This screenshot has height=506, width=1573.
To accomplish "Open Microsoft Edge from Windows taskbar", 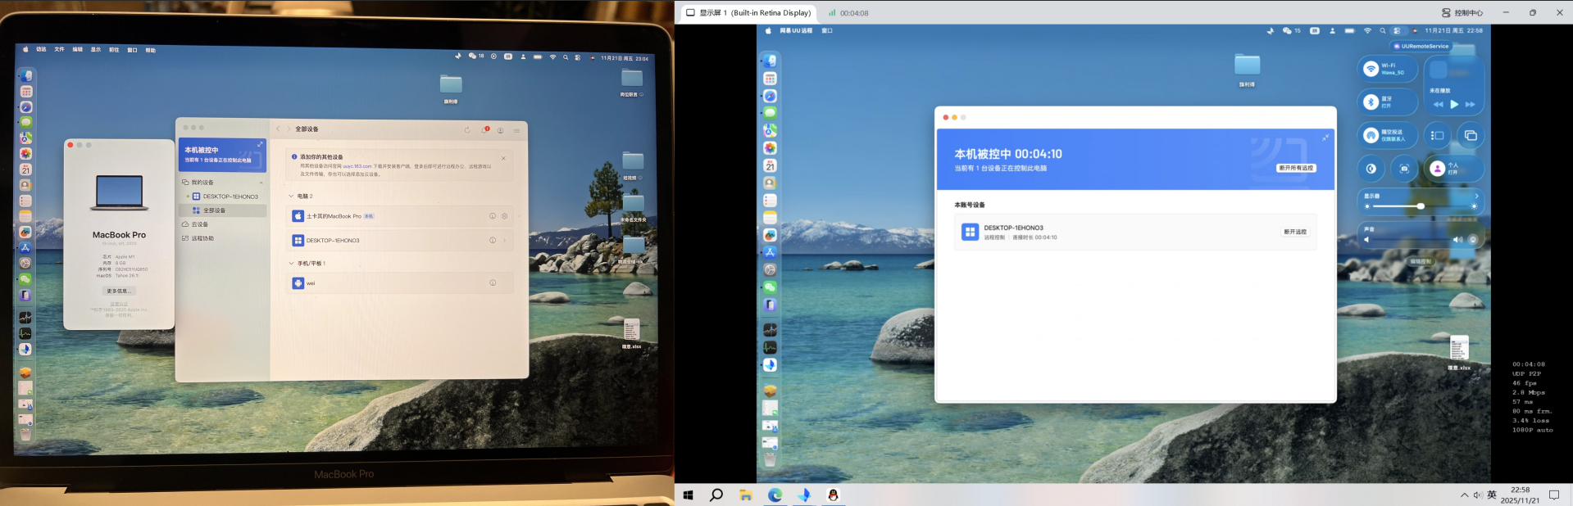I will pyautogui.click(x=775, y=495).
